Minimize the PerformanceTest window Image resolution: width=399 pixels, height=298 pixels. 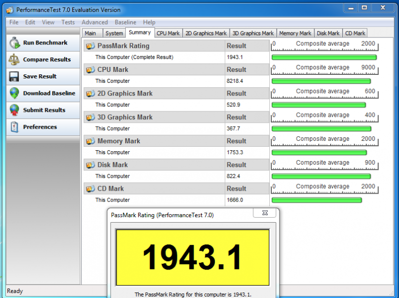pos(351,8)
